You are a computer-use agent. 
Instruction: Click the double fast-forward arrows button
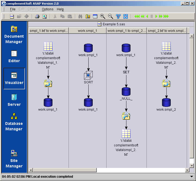click(x=161, y=16)
